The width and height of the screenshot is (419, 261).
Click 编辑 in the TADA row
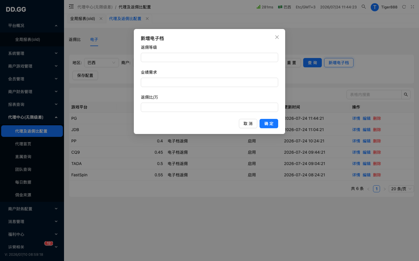coord(367,164)
